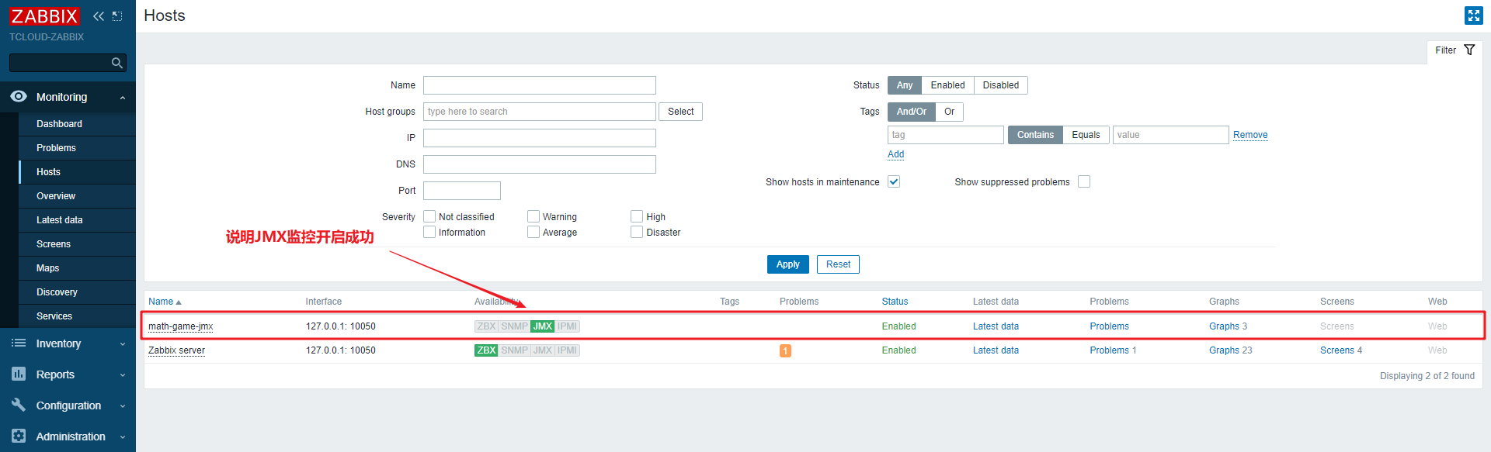Click the Administration gear icon

click(19, 436)
